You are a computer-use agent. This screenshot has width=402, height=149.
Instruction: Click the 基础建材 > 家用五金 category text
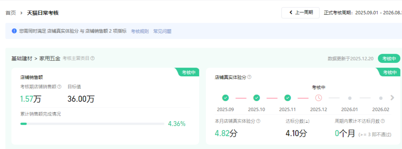coord(36,59)
